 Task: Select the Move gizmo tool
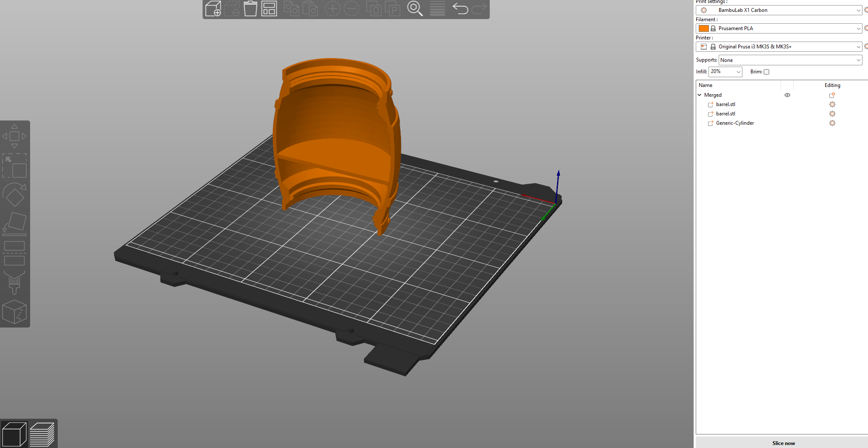point(14,136)
